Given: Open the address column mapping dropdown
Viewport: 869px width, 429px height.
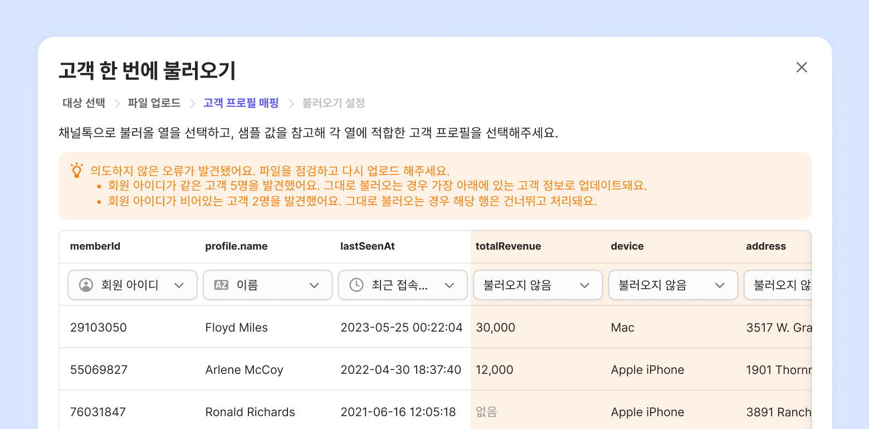Looking at the screenshot, I should coord(778,285).
